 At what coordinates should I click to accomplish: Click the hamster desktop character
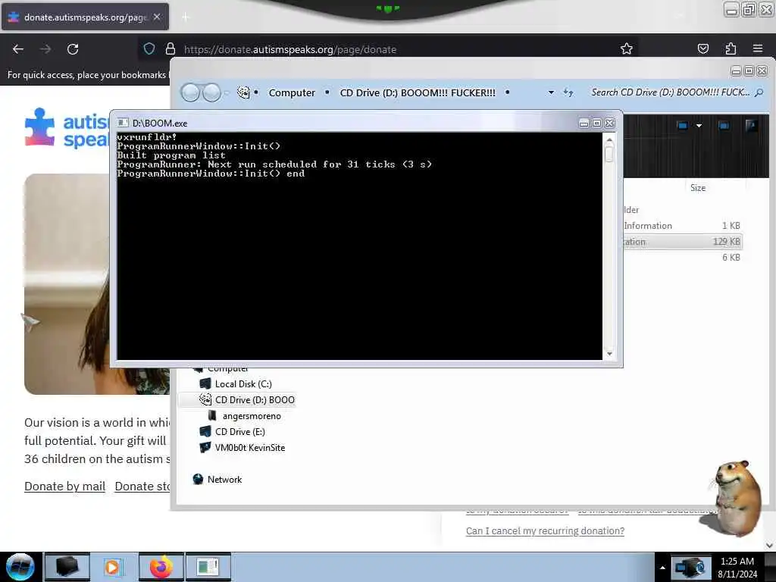pyautogui.click(x=736, y=497)
